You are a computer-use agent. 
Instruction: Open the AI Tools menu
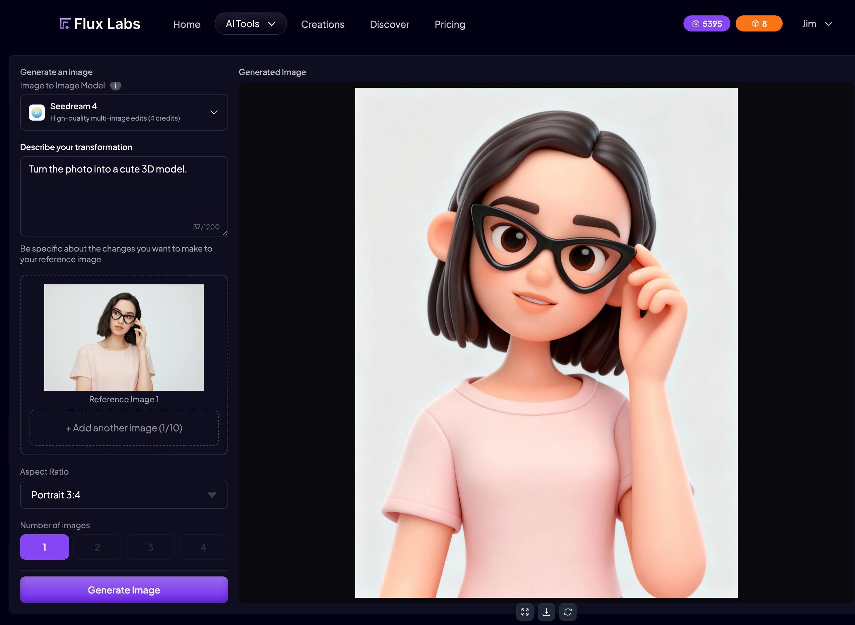[251, 24]
